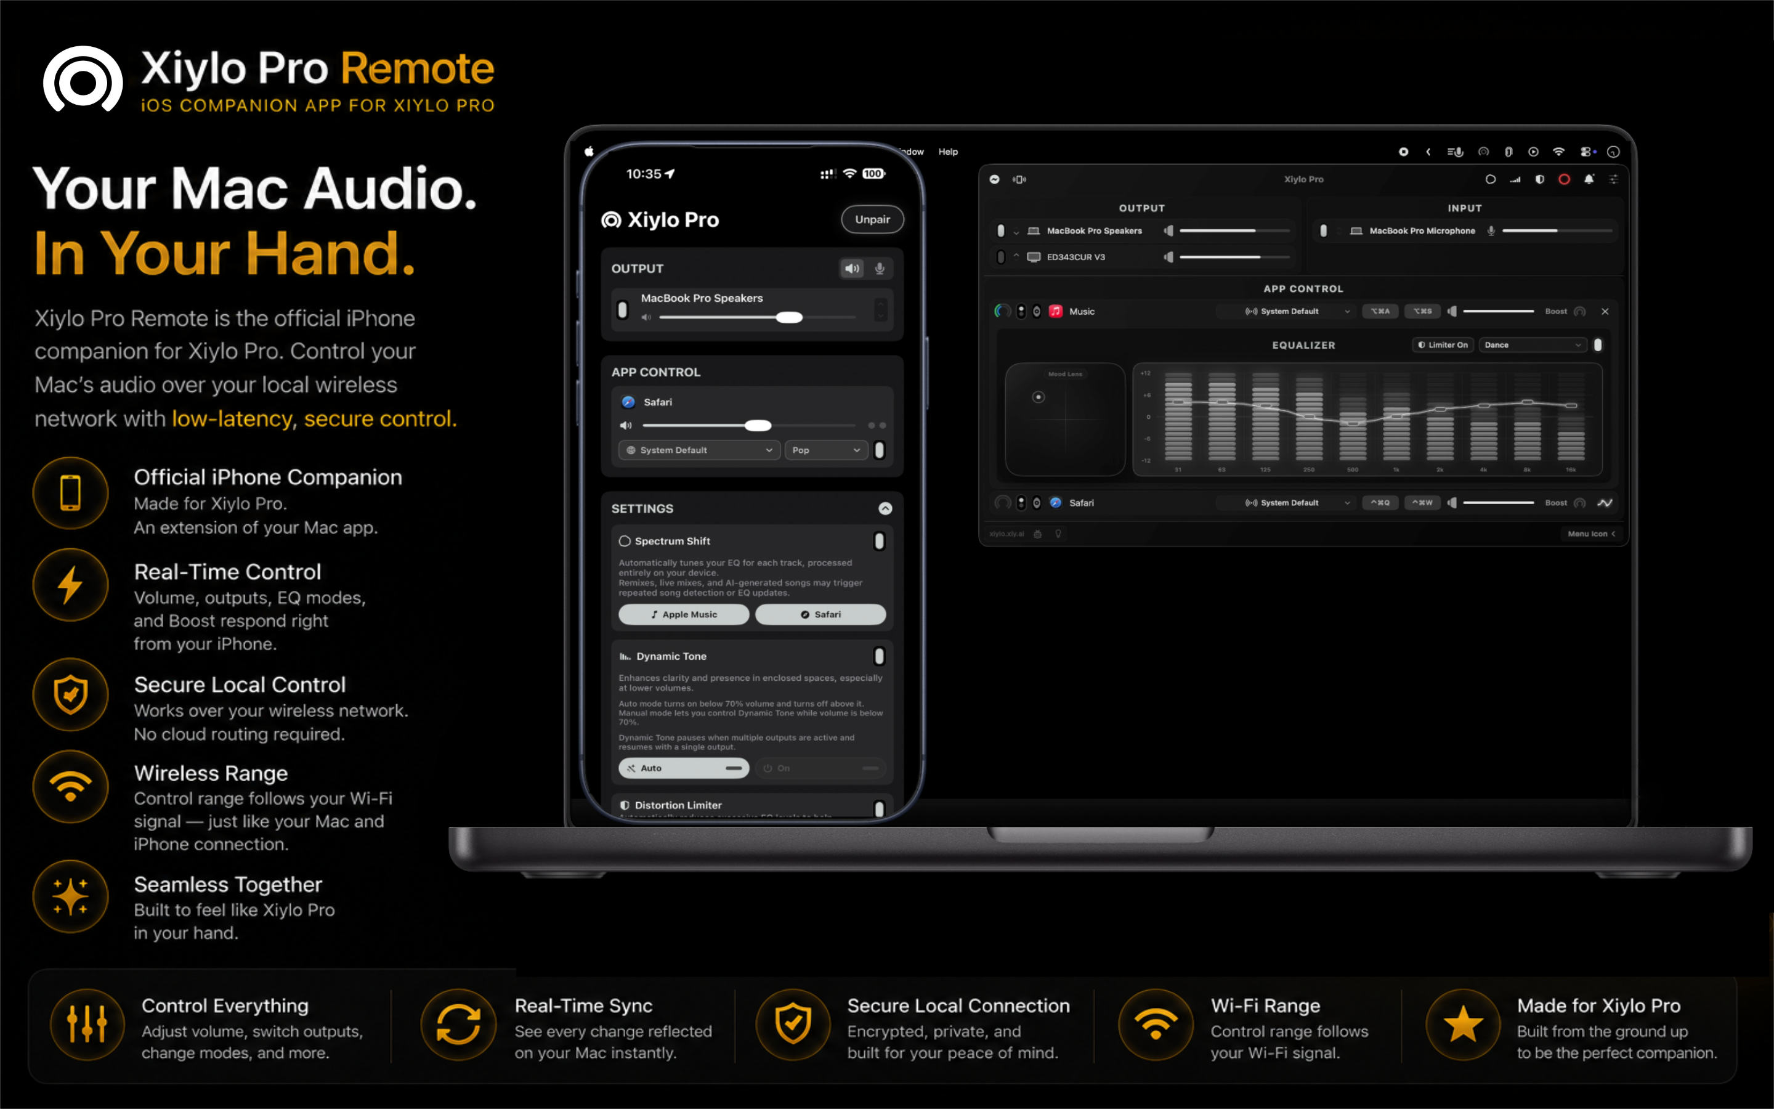Click the Mood Lens pad dot
This screenshot has width=1774, height=1109.
coord(1038,397)
